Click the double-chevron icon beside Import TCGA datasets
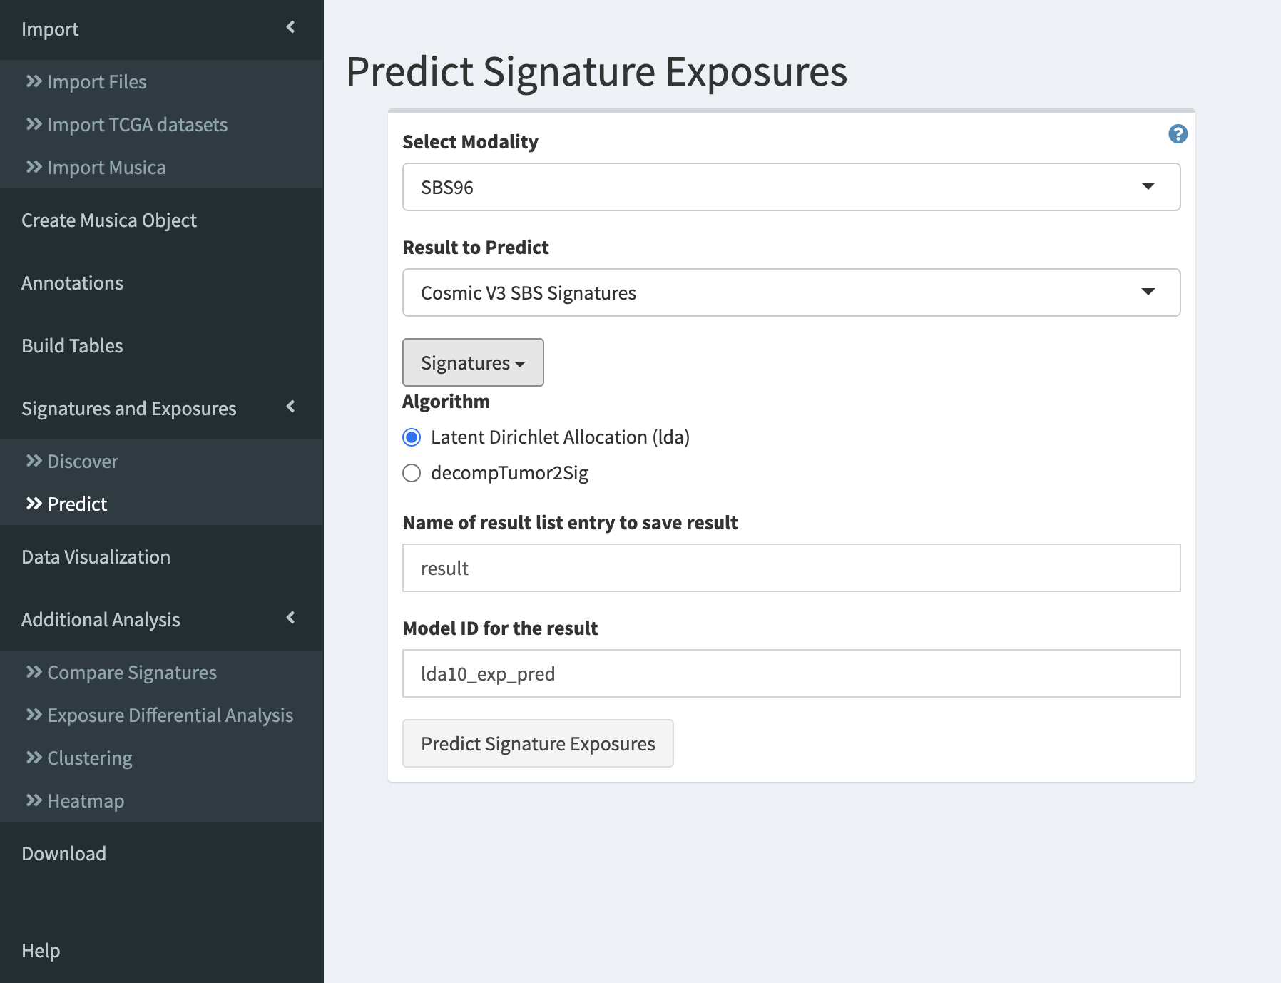The width and height of the screenshot is (1281, 983). click(34, 124)
